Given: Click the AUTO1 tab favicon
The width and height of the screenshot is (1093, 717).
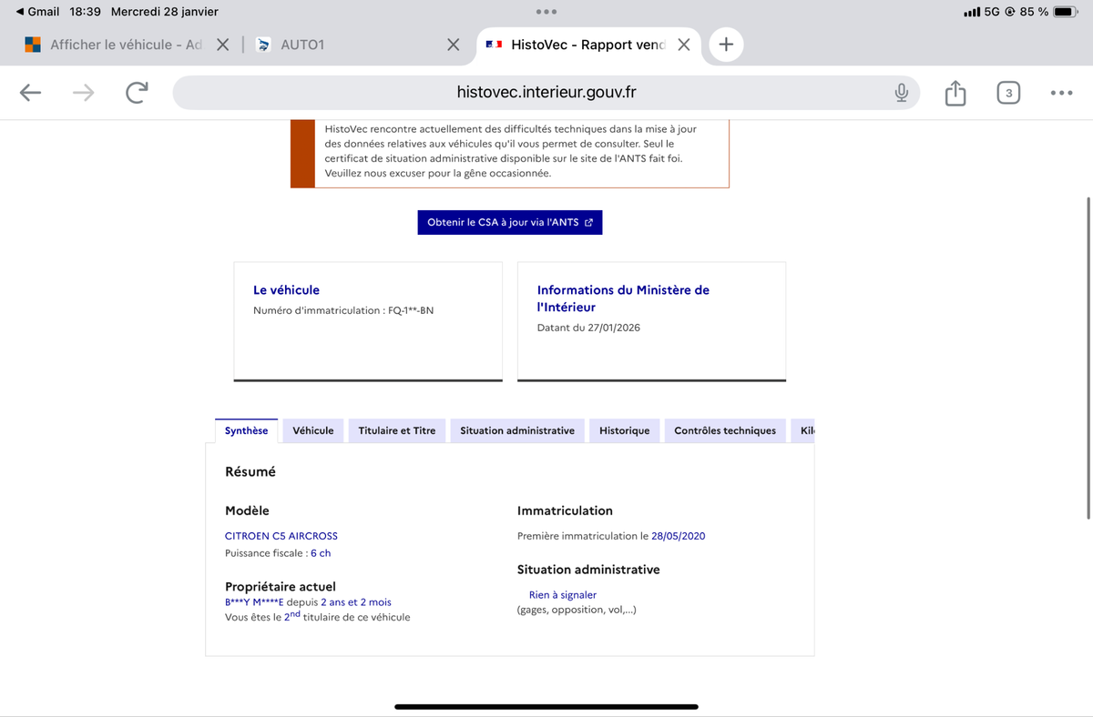Looking at the screenshot, I should [264, 45].
